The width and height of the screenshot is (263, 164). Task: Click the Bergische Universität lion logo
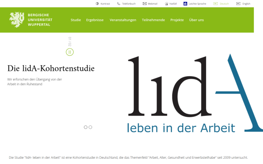pyautogui.click(x=17, y=20)
